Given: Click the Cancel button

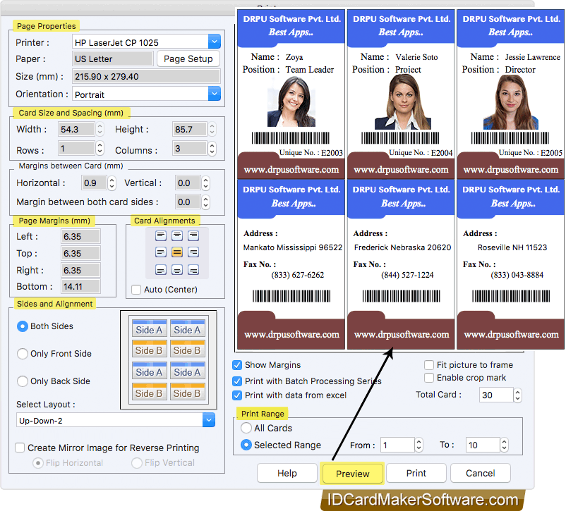Looking at the screenshot, I should pos(481,473).
